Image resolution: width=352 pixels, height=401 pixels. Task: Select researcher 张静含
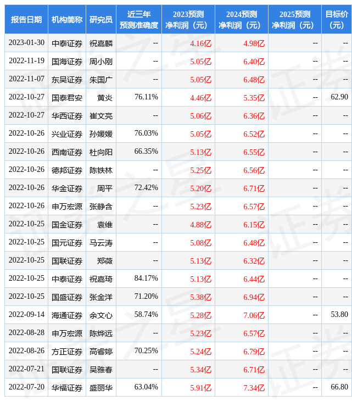[101, 207]
